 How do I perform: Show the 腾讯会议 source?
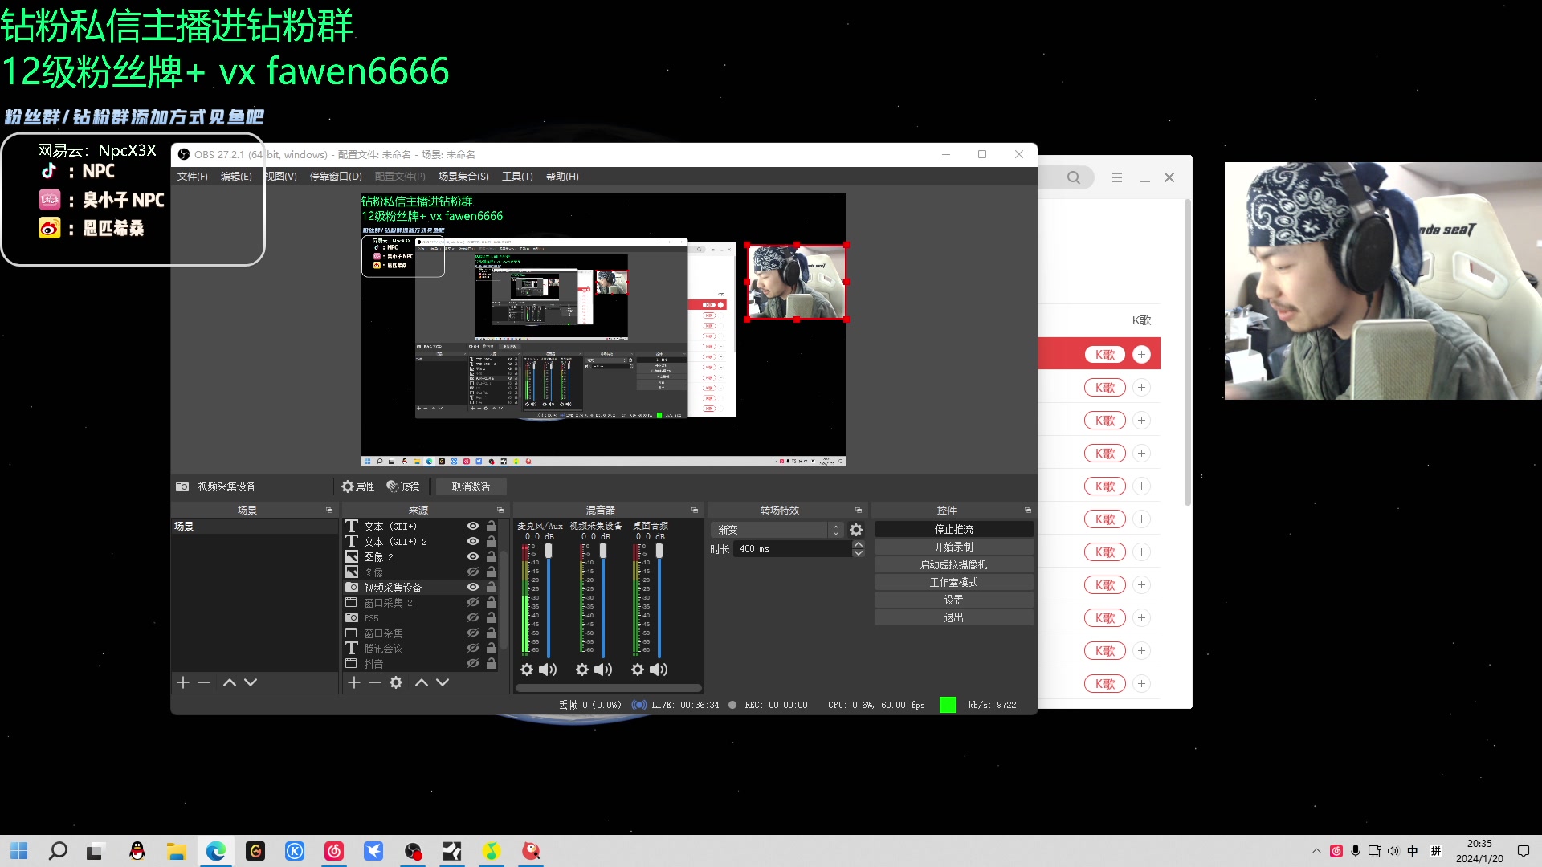pos(473,648)
